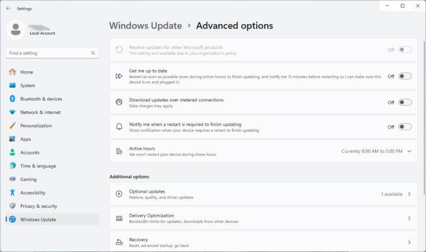
Task: Open Bluetooth & devices settings
Action: pyautogui.click(x=52, y=99)
